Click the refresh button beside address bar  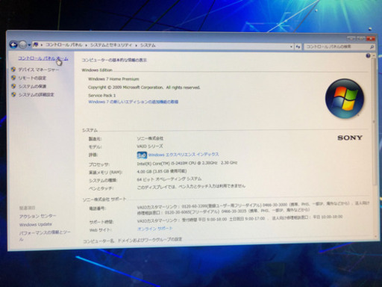tap(298, 46)
